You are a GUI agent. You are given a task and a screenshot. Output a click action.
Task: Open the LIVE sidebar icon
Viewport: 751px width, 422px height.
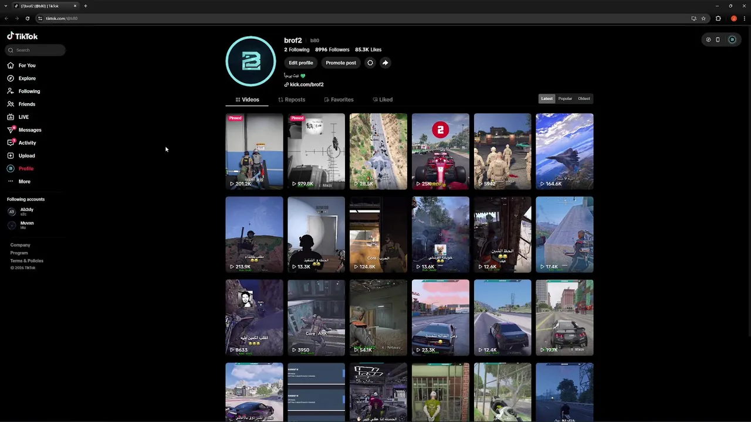(11, 117)
